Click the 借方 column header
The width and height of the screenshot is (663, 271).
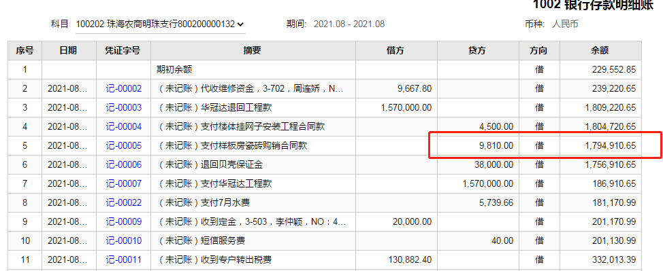(396, 51)
